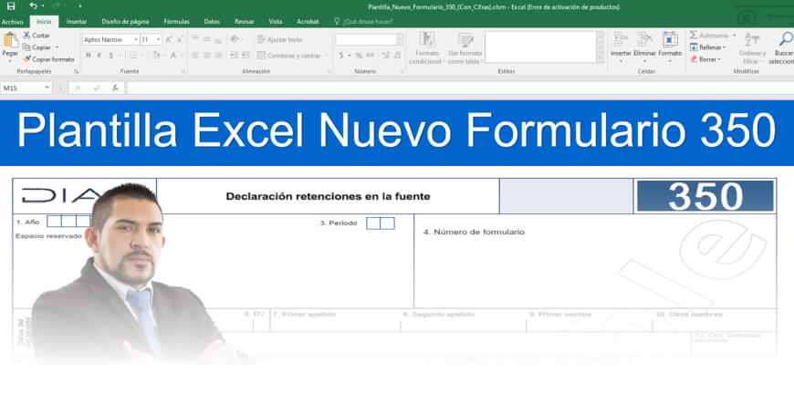Toggle bold (N) formatting

tap(89, 55)
